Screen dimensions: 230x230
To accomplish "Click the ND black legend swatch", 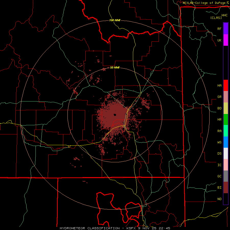I will (226, 199).
